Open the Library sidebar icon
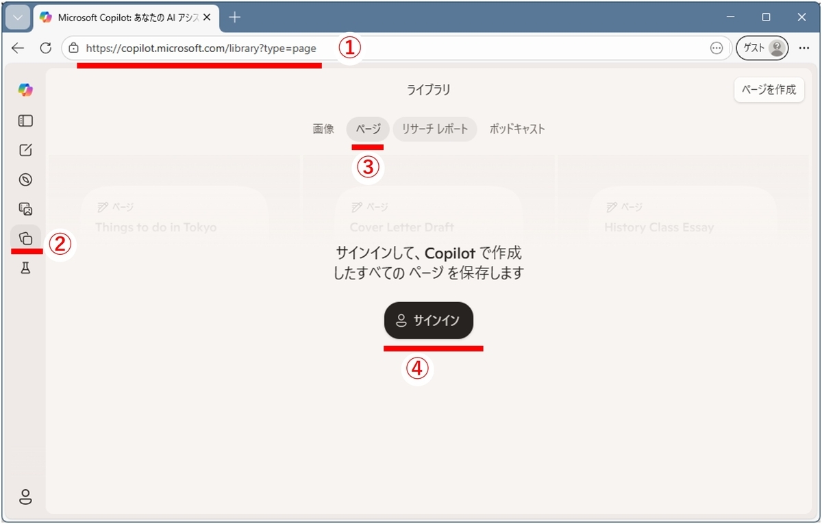This screenshot has width=822, height=524. pos(25,238)
